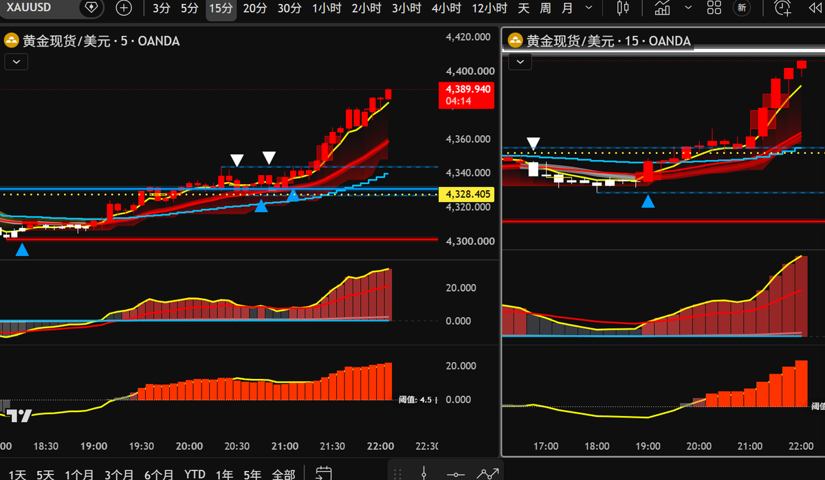Select the horizontal line drawing tool

(x=454, y=474)
